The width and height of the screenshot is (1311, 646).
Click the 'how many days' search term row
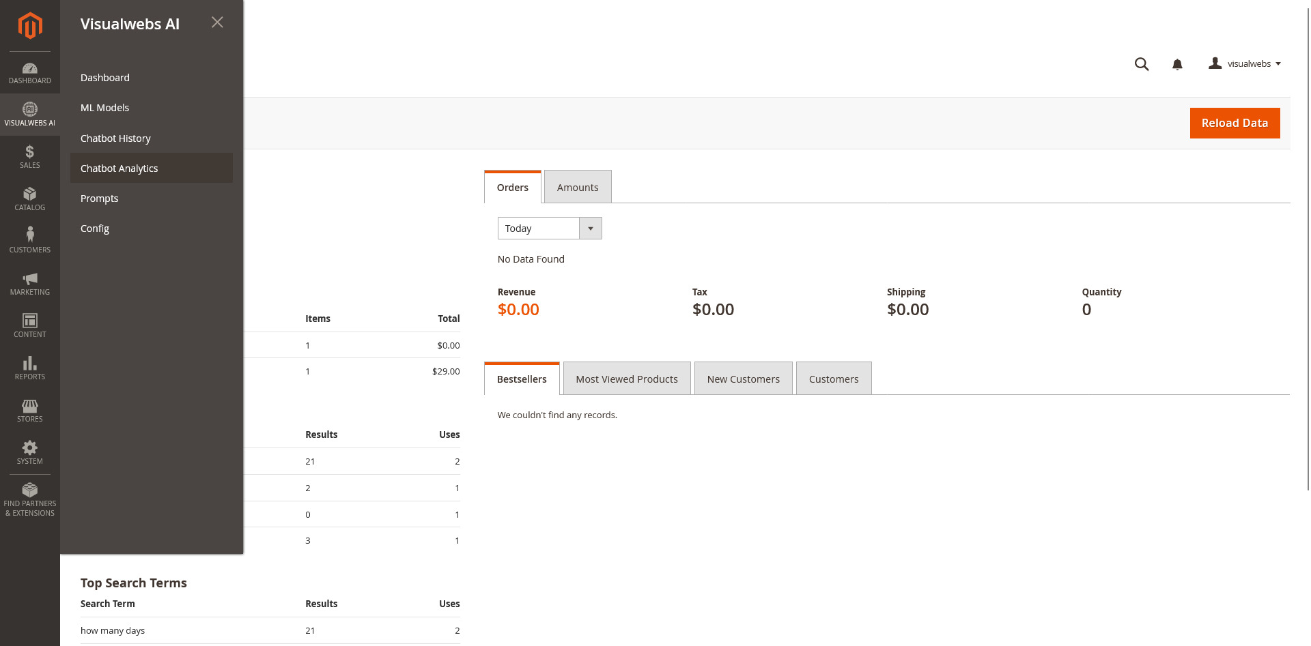[270, 630]
